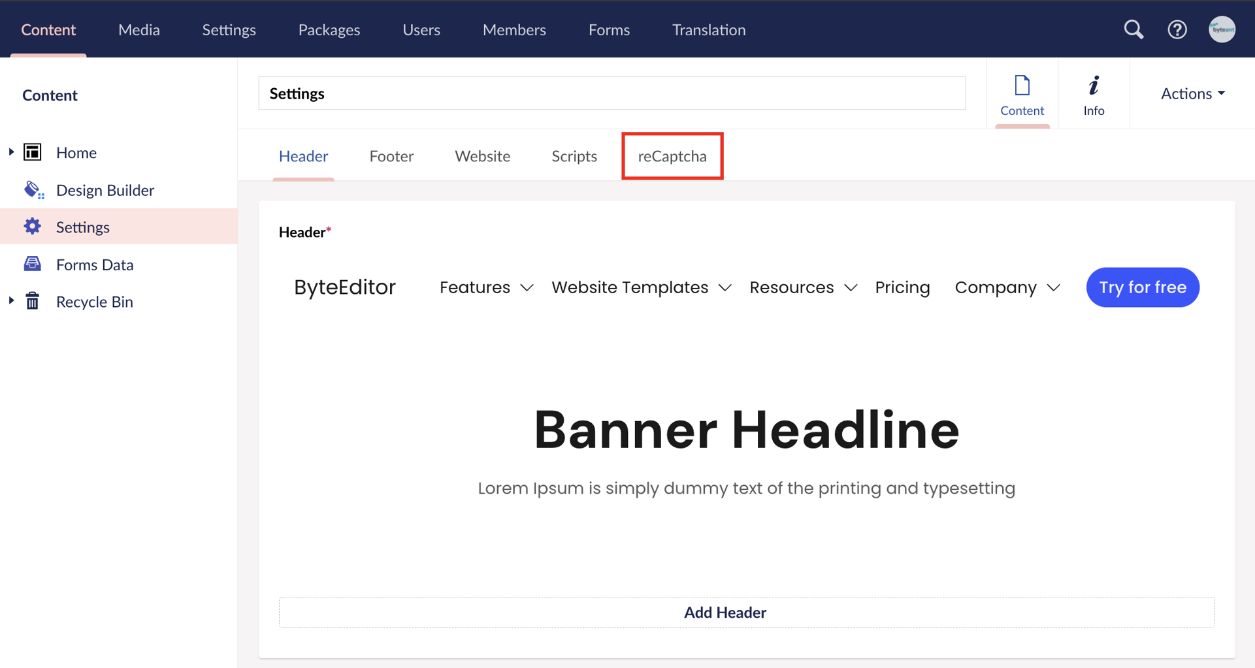
Task: Click the Settings name input field
Action: tap(611, 93)
